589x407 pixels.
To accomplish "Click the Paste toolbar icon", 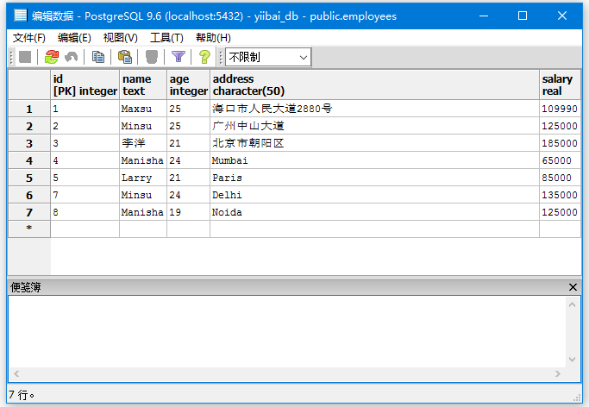I will point(125,57).
